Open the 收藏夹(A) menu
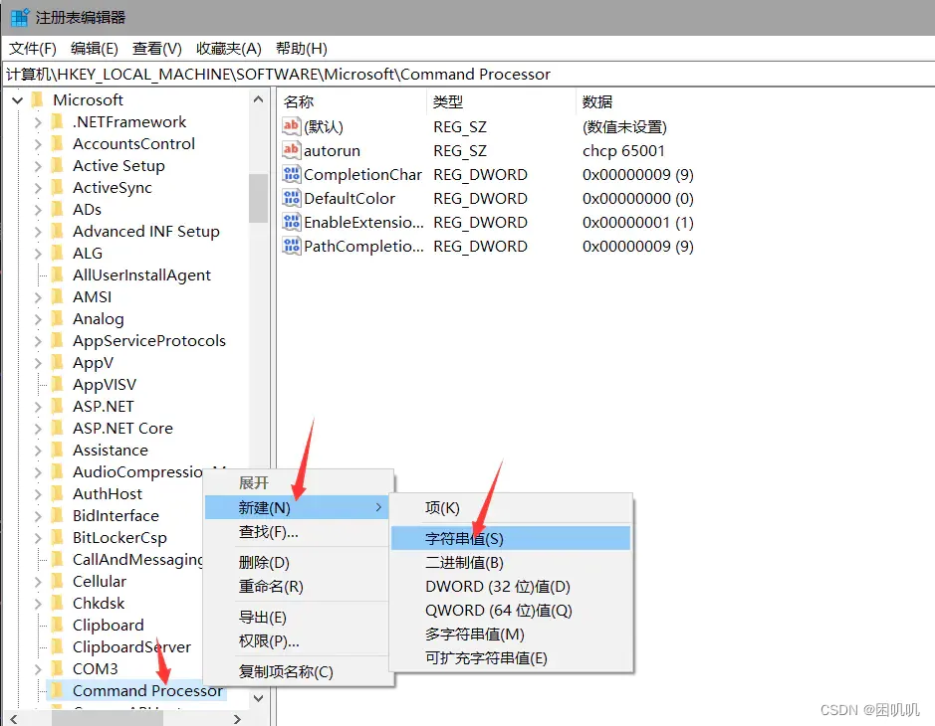935x726 pixels. (227, 48)
